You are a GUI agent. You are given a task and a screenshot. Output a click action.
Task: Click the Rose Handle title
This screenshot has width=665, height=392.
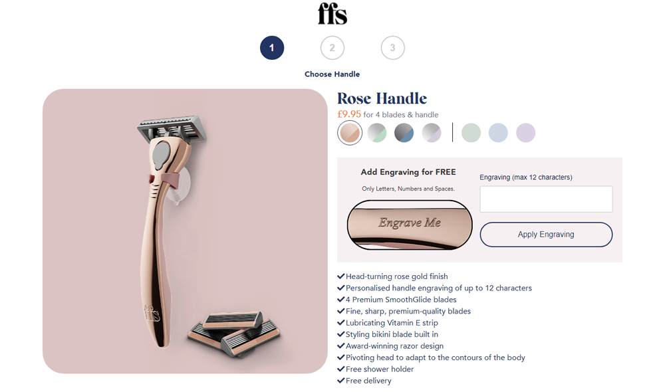tap(382, 98)
